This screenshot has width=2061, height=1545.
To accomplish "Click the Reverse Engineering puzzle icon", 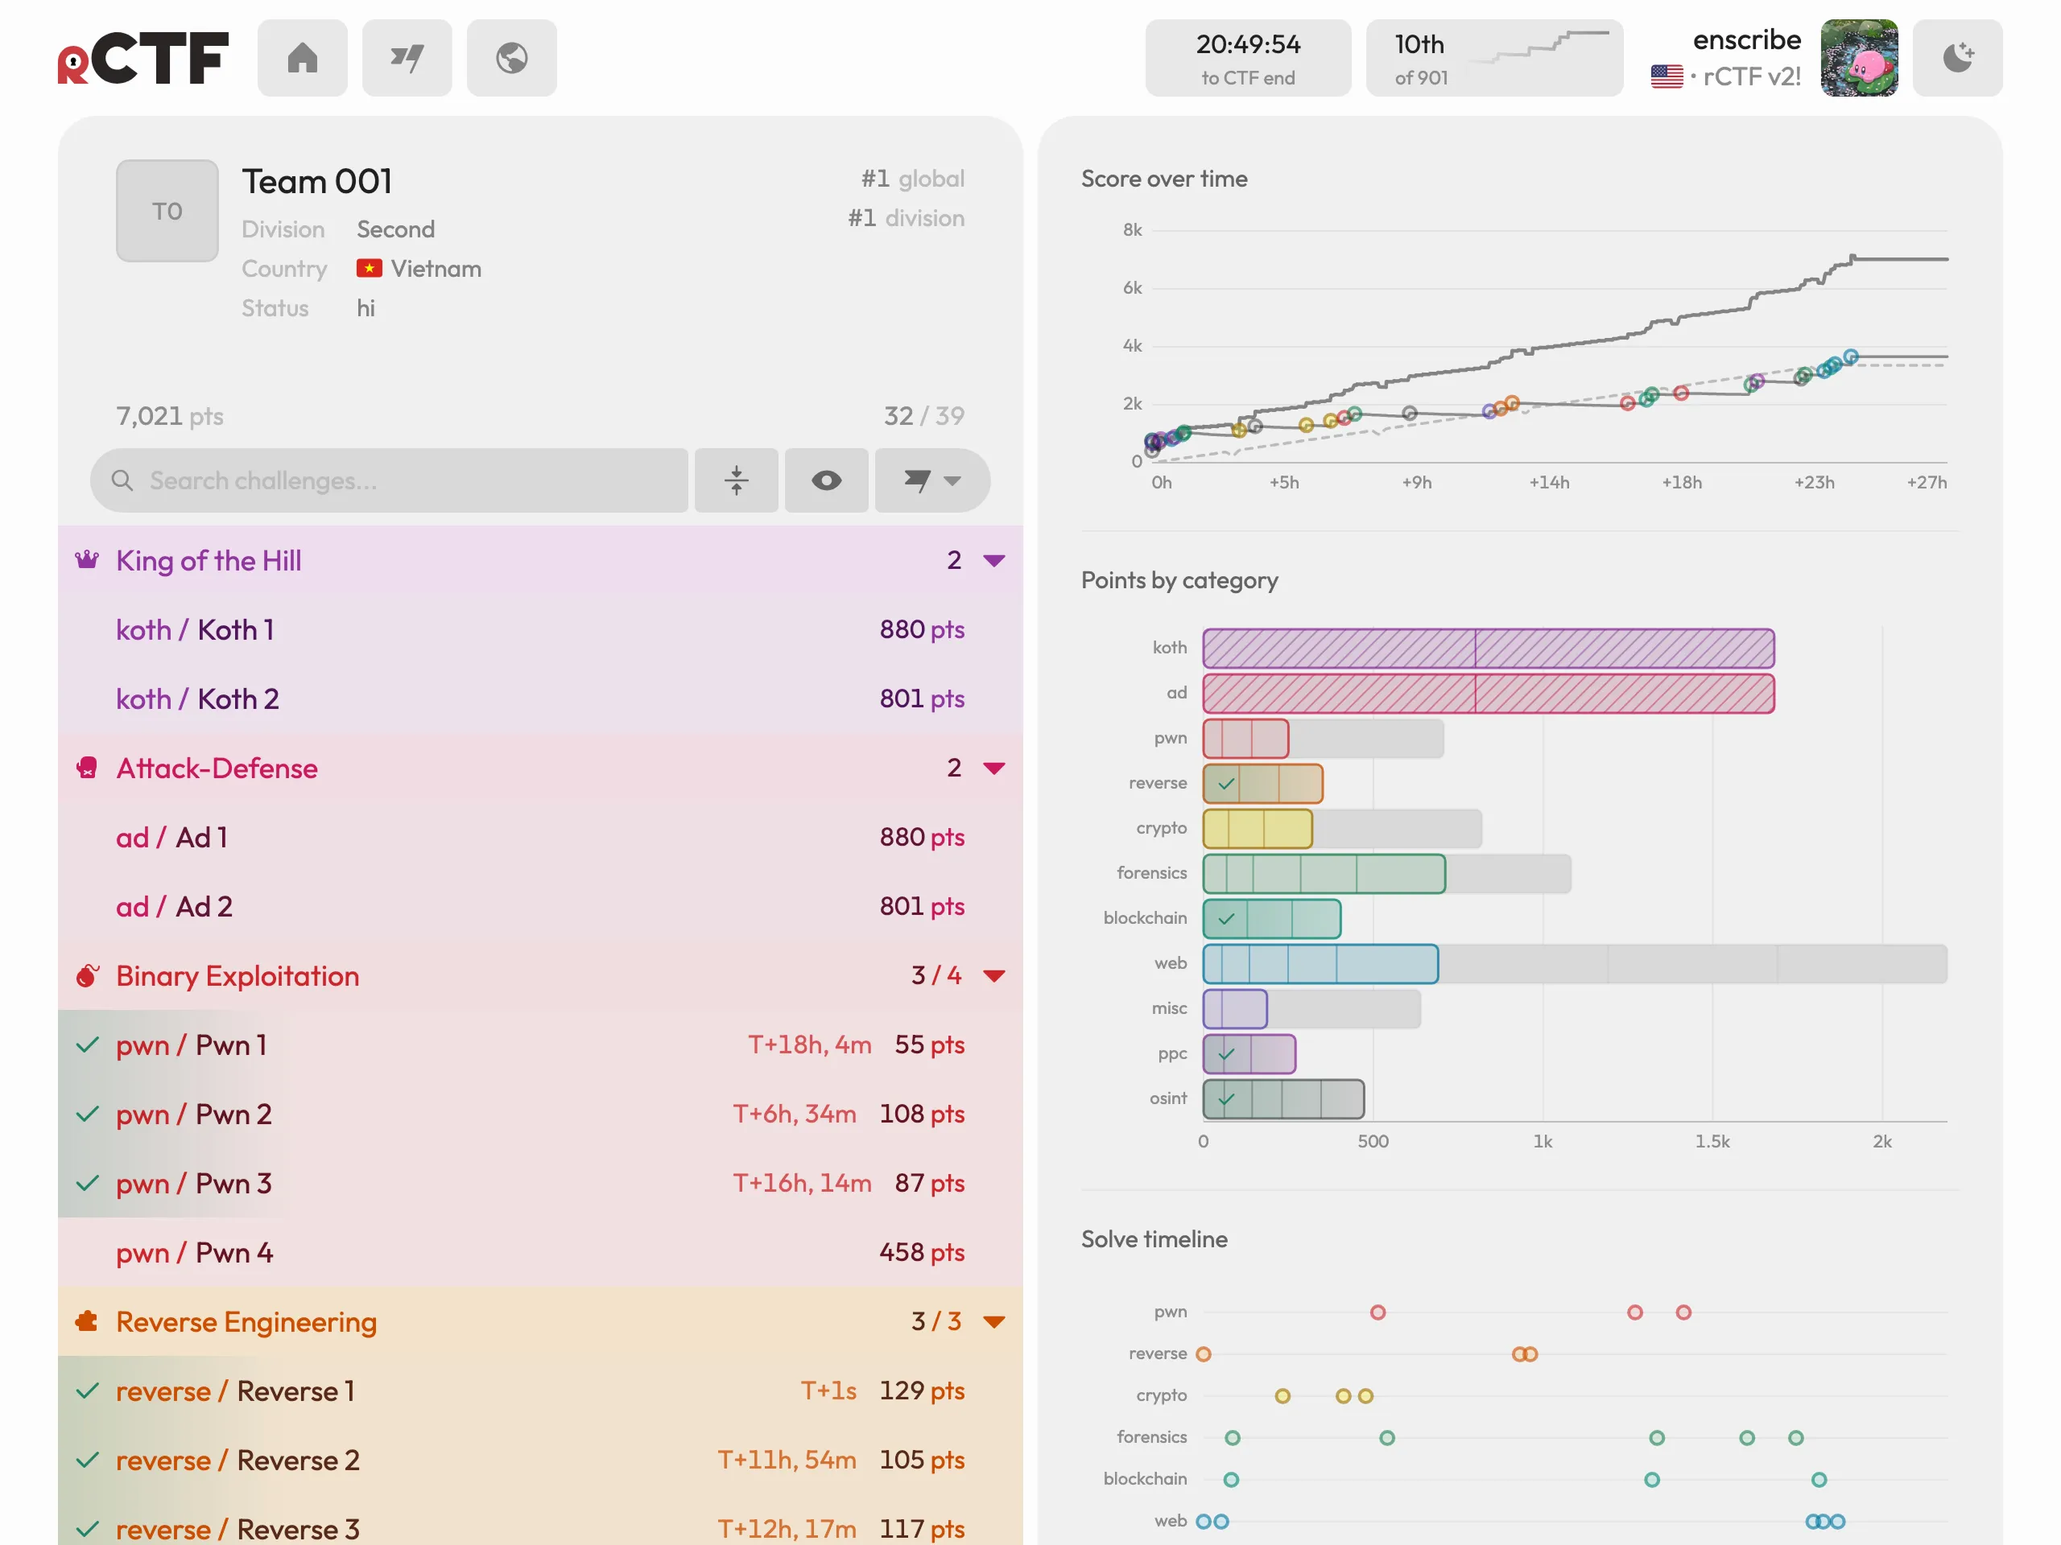I will tap(88, 1320).
